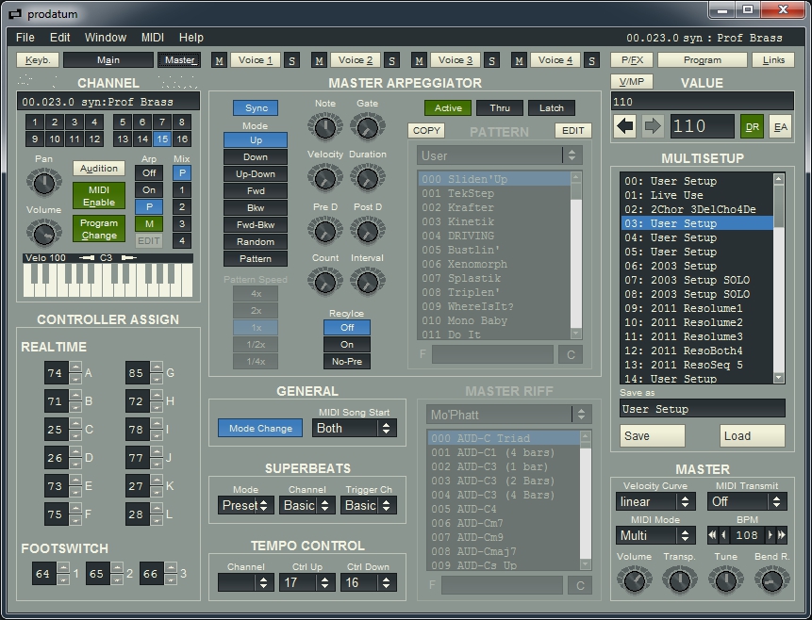Click the multisetup Save button

652,435
